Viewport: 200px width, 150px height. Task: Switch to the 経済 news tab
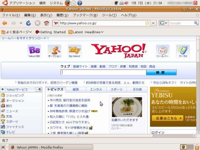click(x=76, y=89)
